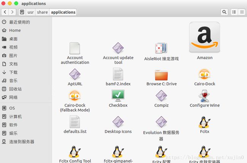Go forward with the right arrow
The height and width of the screenshot is (163, 247).
[x=12, y=12]
